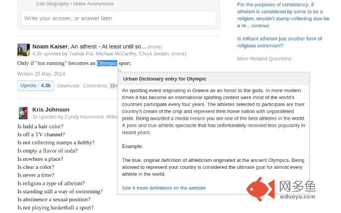Click in the 'Write your answer' field
This screenshot has height=213, width=341.
coord(118,18)
